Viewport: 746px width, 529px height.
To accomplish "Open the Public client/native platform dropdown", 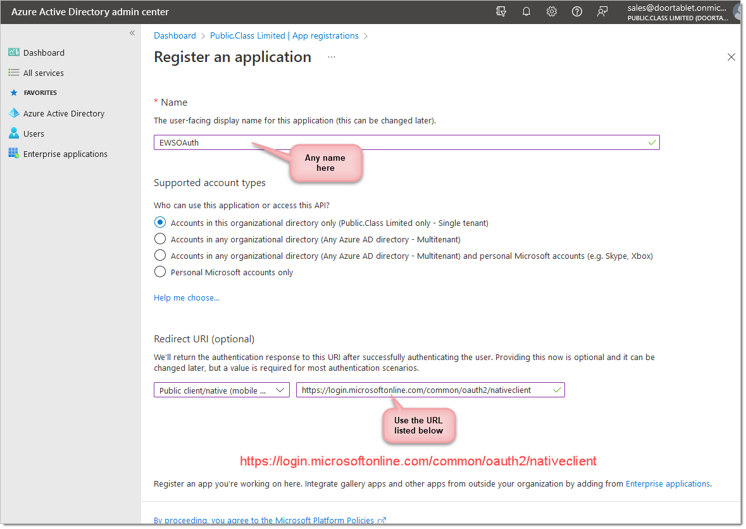I will tap(221, 390).
